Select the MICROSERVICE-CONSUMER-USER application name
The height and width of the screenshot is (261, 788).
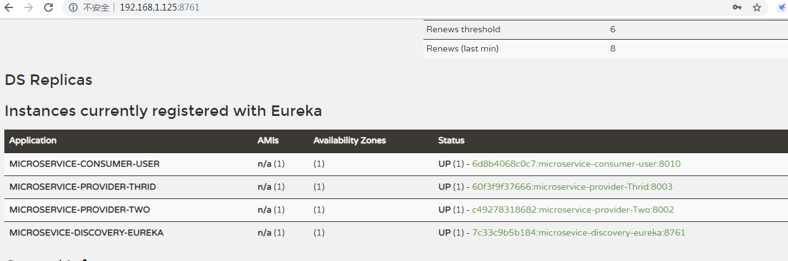pos(84,164)
